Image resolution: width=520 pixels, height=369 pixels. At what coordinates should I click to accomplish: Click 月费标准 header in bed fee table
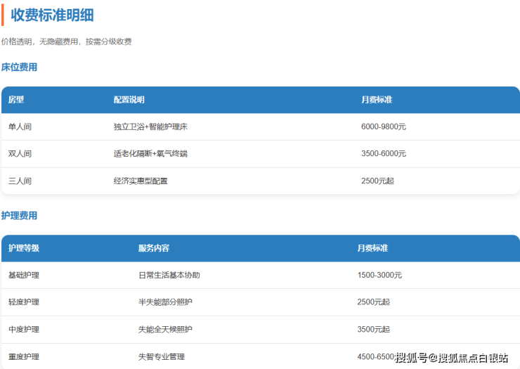click(x=376, y=100)
